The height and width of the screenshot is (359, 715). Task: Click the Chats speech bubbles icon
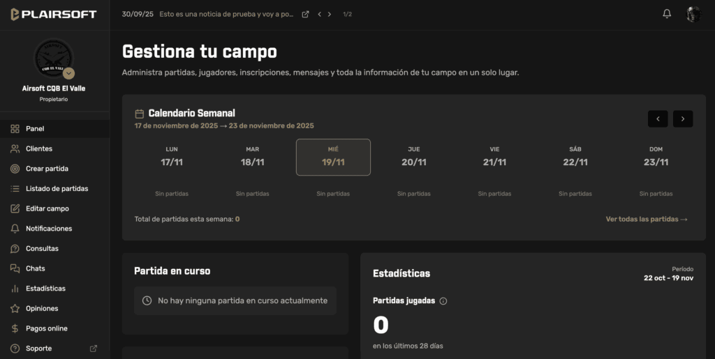tap(15, 268)
